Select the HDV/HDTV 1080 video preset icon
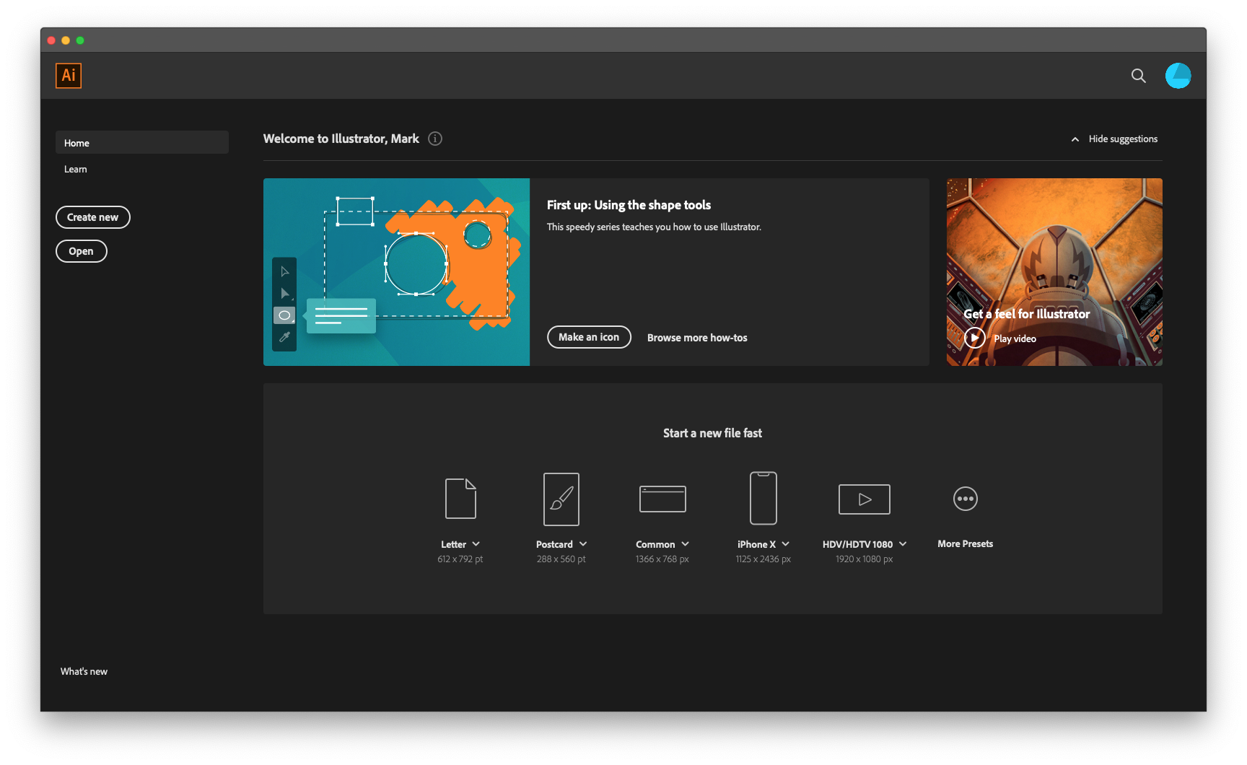This screenshot has width=1247, height=765. click(865, 499)
